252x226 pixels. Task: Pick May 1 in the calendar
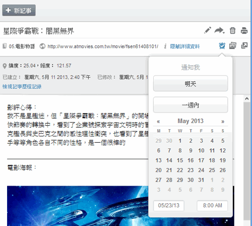(x=180, y=141)
